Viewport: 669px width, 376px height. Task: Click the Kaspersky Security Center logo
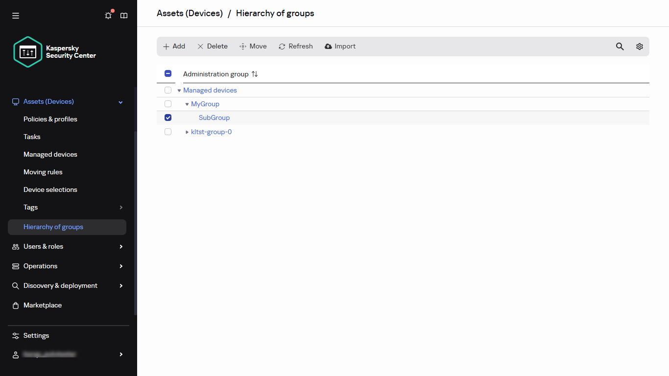click(x=54, y=52)
